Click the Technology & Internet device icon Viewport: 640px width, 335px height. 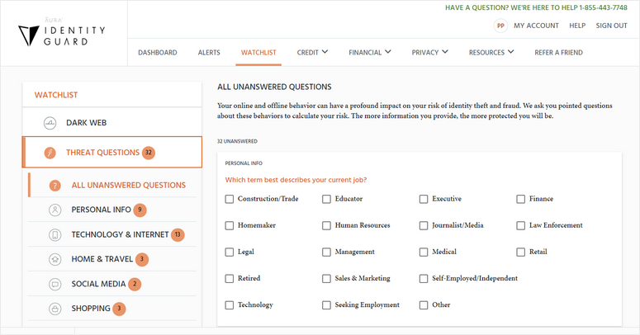click(x=55, y=234)
